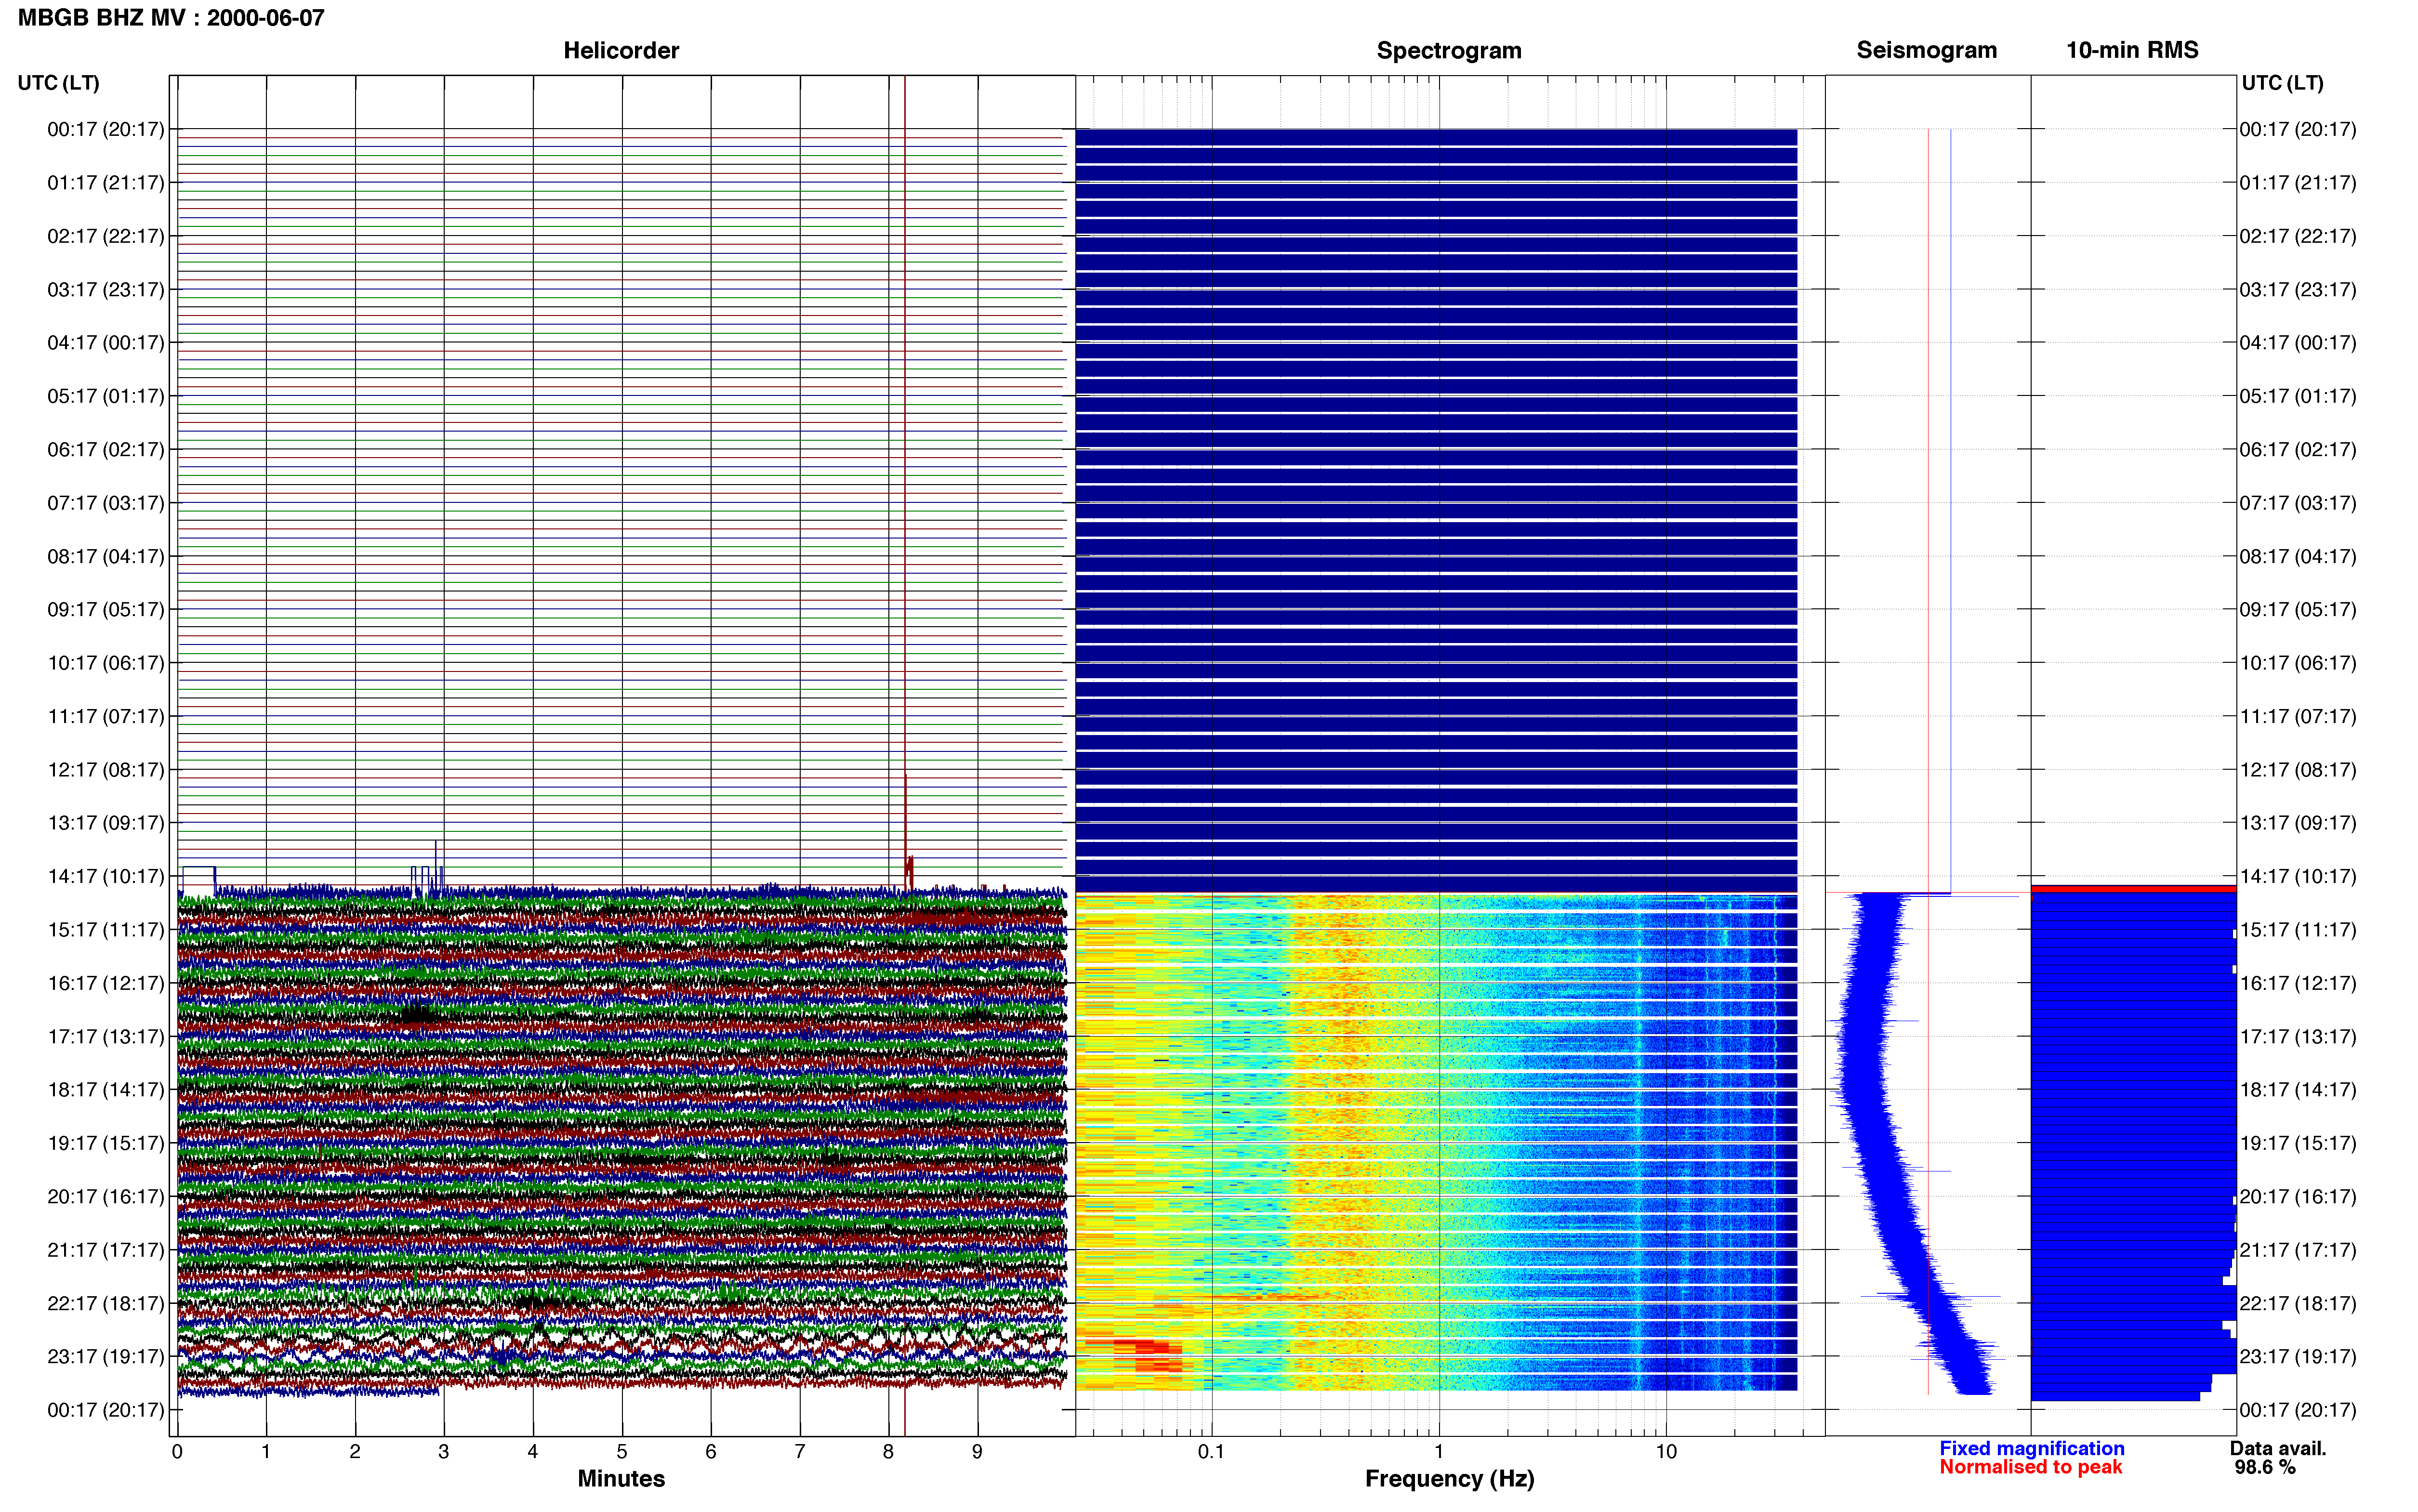Click left-axis time label "08:17 (04:17)"
Viewport: 2418px width, 1512px height.
click(x=106, y=556)
